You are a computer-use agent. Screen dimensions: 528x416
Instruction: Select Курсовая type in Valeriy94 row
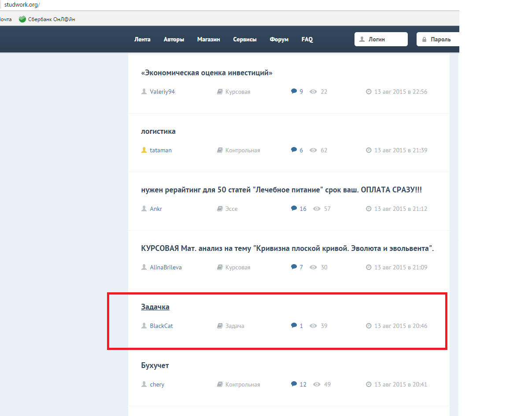point(238,92)
